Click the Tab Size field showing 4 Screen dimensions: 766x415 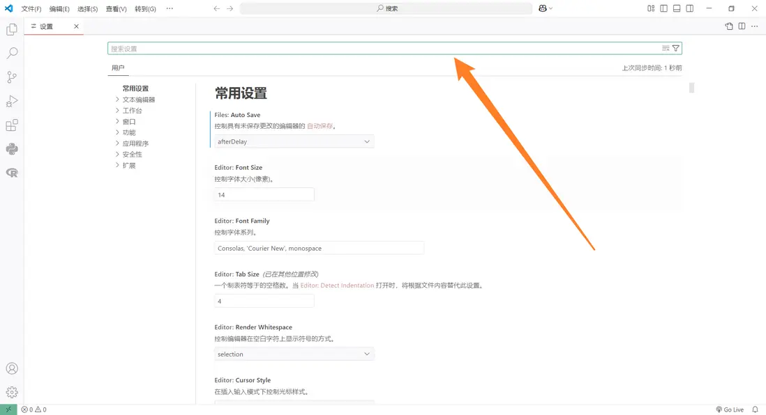[264, 301]
